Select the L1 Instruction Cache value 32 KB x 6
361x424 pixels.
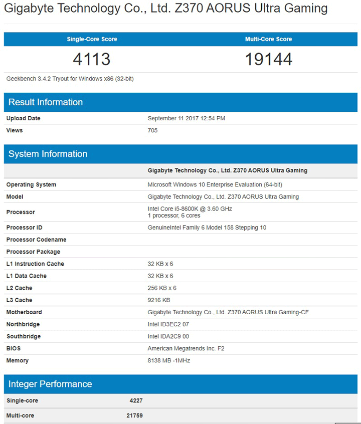point(160,264)
